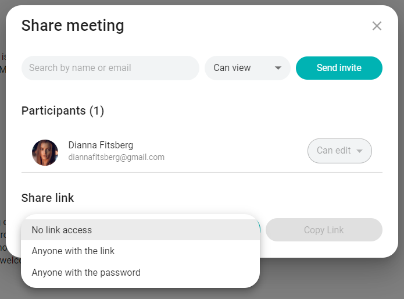
Task: Pick Anyone with the password option
Action: [86, 272]
